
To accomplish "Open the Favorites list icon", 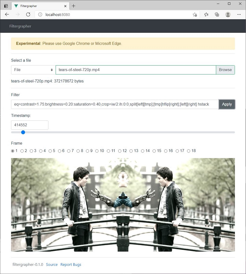I will pyautogui.click(x=206, y=14).
